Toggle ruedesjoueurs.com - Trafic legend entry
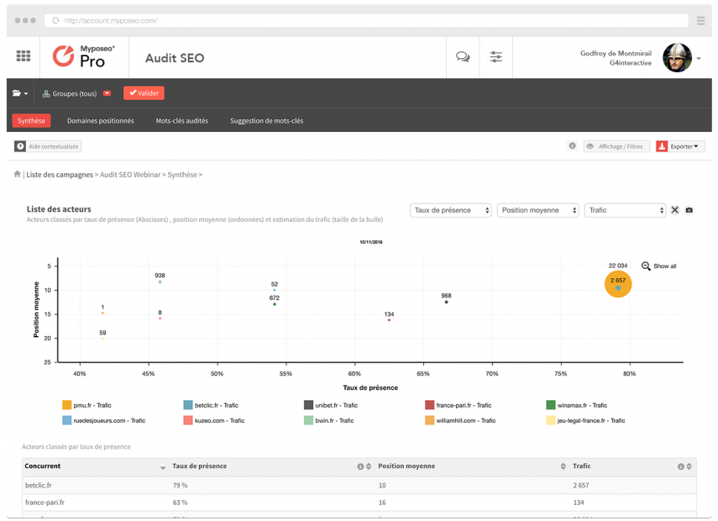Screen dimensions: 718x521 point(104,420)
